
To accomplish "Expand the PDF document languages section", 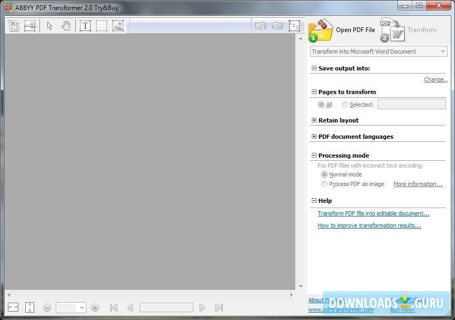I will click(x=314, y=137).
